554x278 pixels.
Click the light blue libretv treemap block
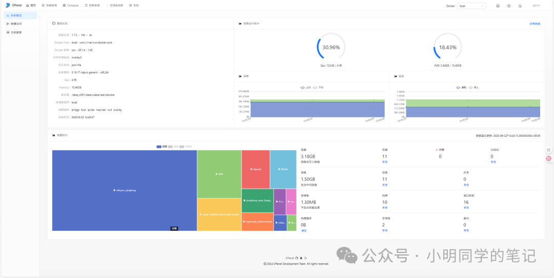(283, 169)
